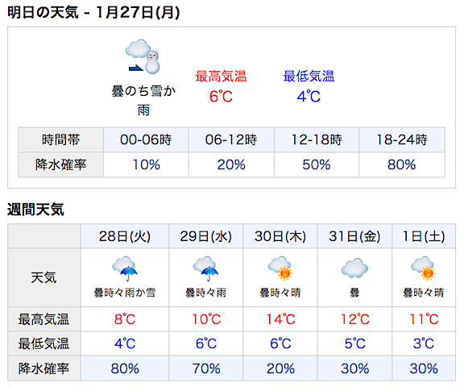This screenshot has width=464, height=387.
Task: Click the cloud icon for 31日(金)
Action: coord(354,268)
